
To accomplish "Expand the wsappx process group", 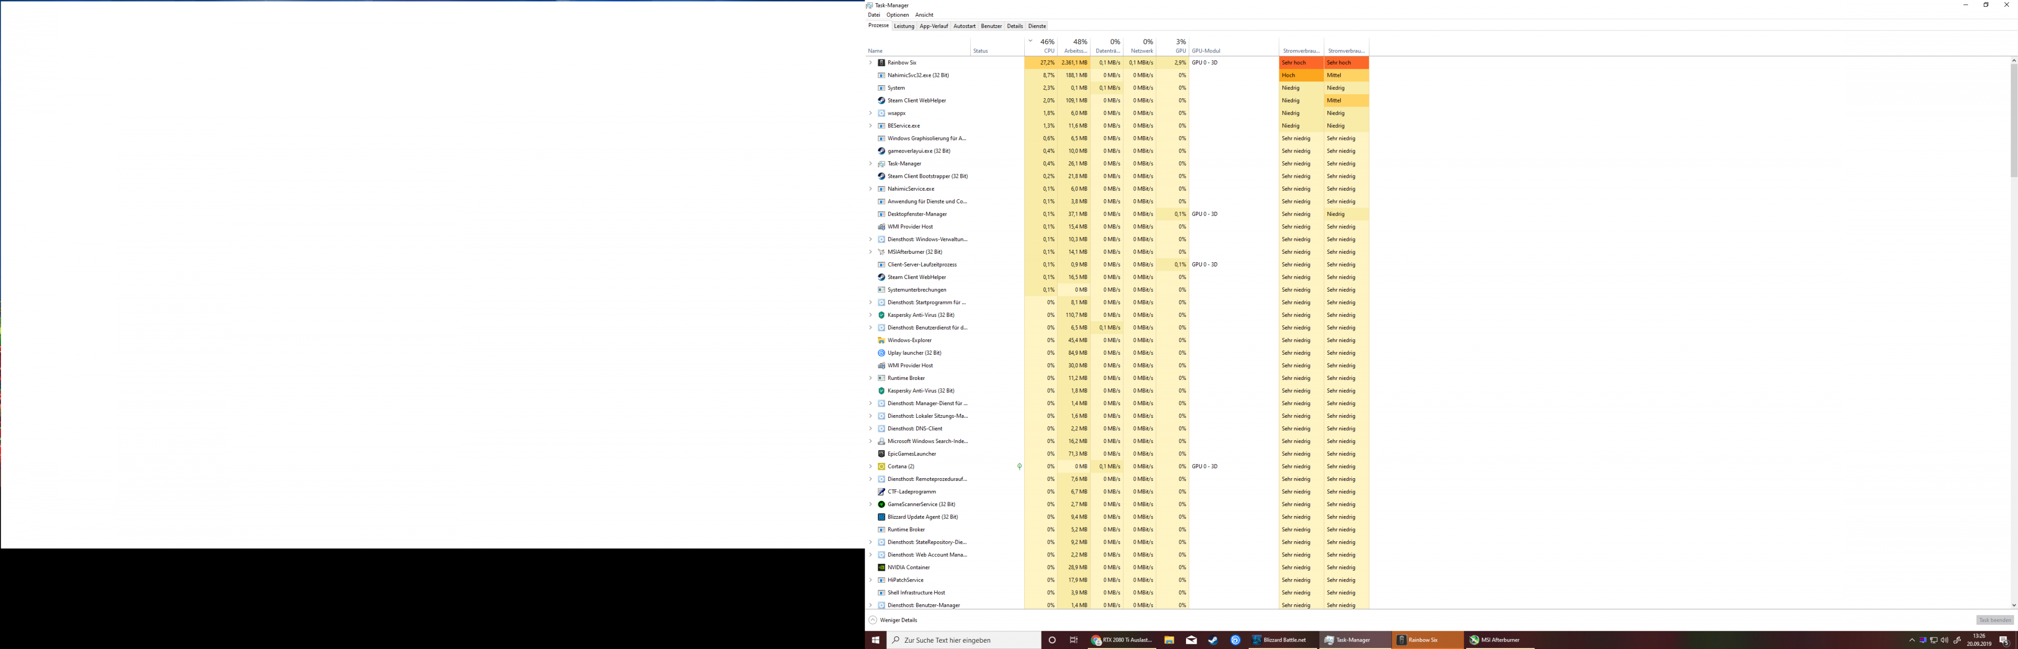I will tap(870, 113).
